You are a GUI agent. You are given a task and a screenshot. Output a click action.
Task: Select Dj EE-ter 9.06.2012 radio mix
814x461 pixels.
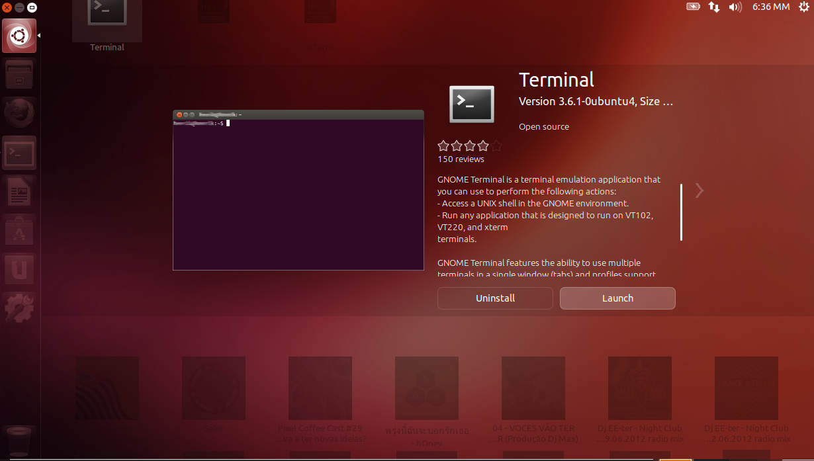pos(640,400)
